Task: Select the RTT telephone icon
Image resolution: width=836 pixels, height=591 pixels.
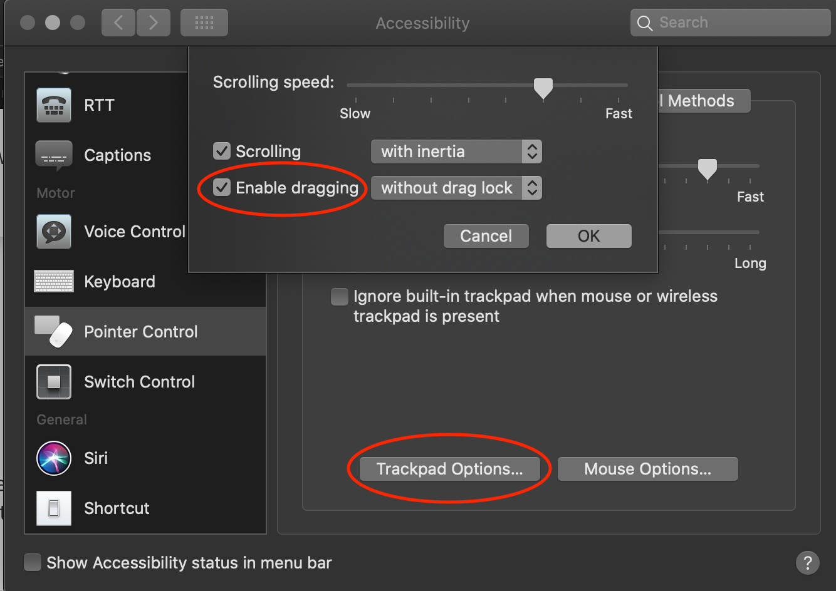Action: [54, 105]
